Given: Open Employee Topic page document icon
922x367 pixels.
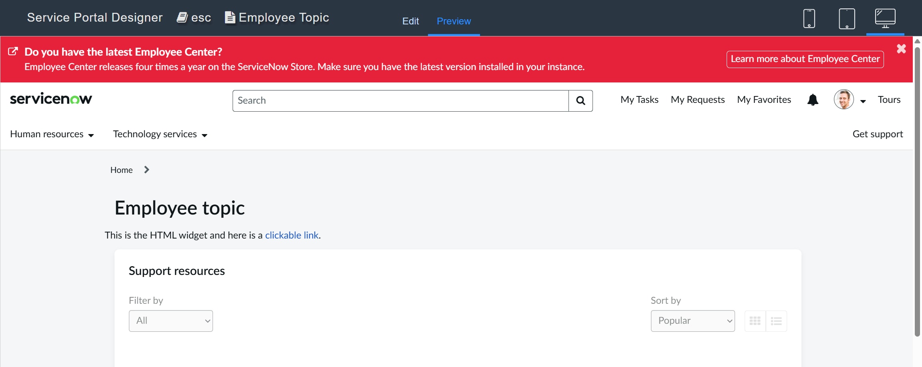Looking at the screenshot, I should tap(230, 17).
